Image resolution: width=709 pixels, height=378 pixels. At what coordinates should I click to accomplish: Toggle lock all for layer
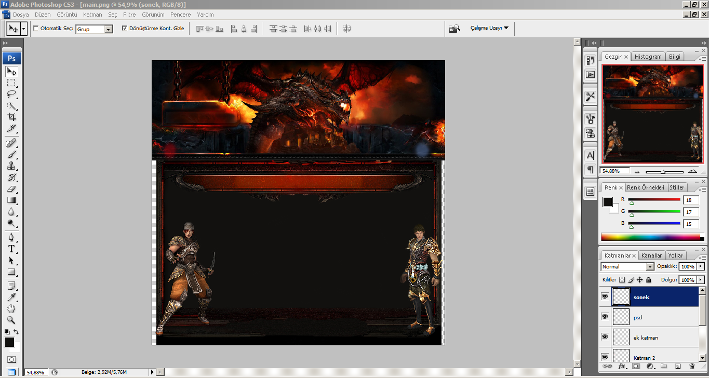(x=649, y=280)
